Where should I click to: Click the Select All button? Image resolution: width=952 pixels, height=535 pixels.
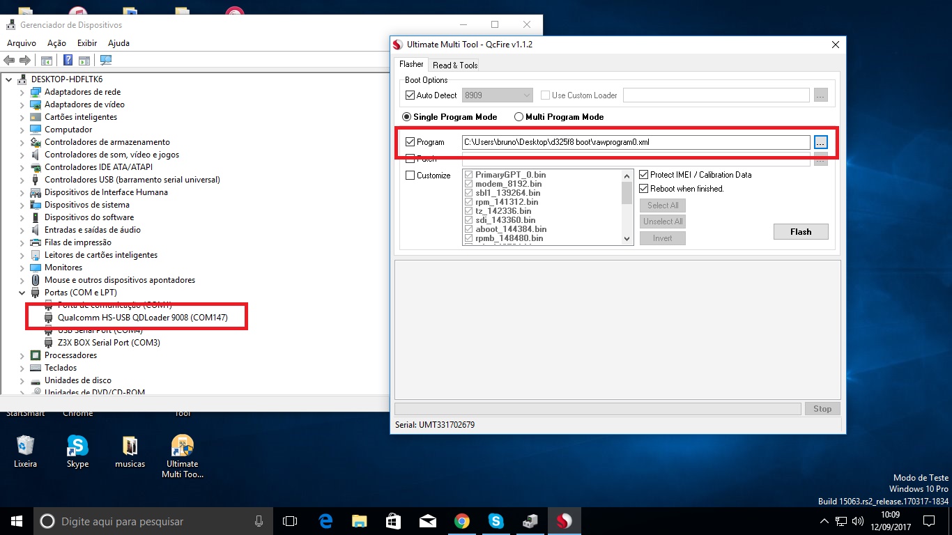pyautogui.click(x=663, y=206)
